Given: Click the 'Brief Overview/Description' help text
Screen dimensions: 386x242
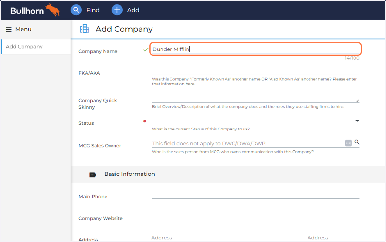Looking at the screenshot, I should pyautogui.click(x=248, y=107).
